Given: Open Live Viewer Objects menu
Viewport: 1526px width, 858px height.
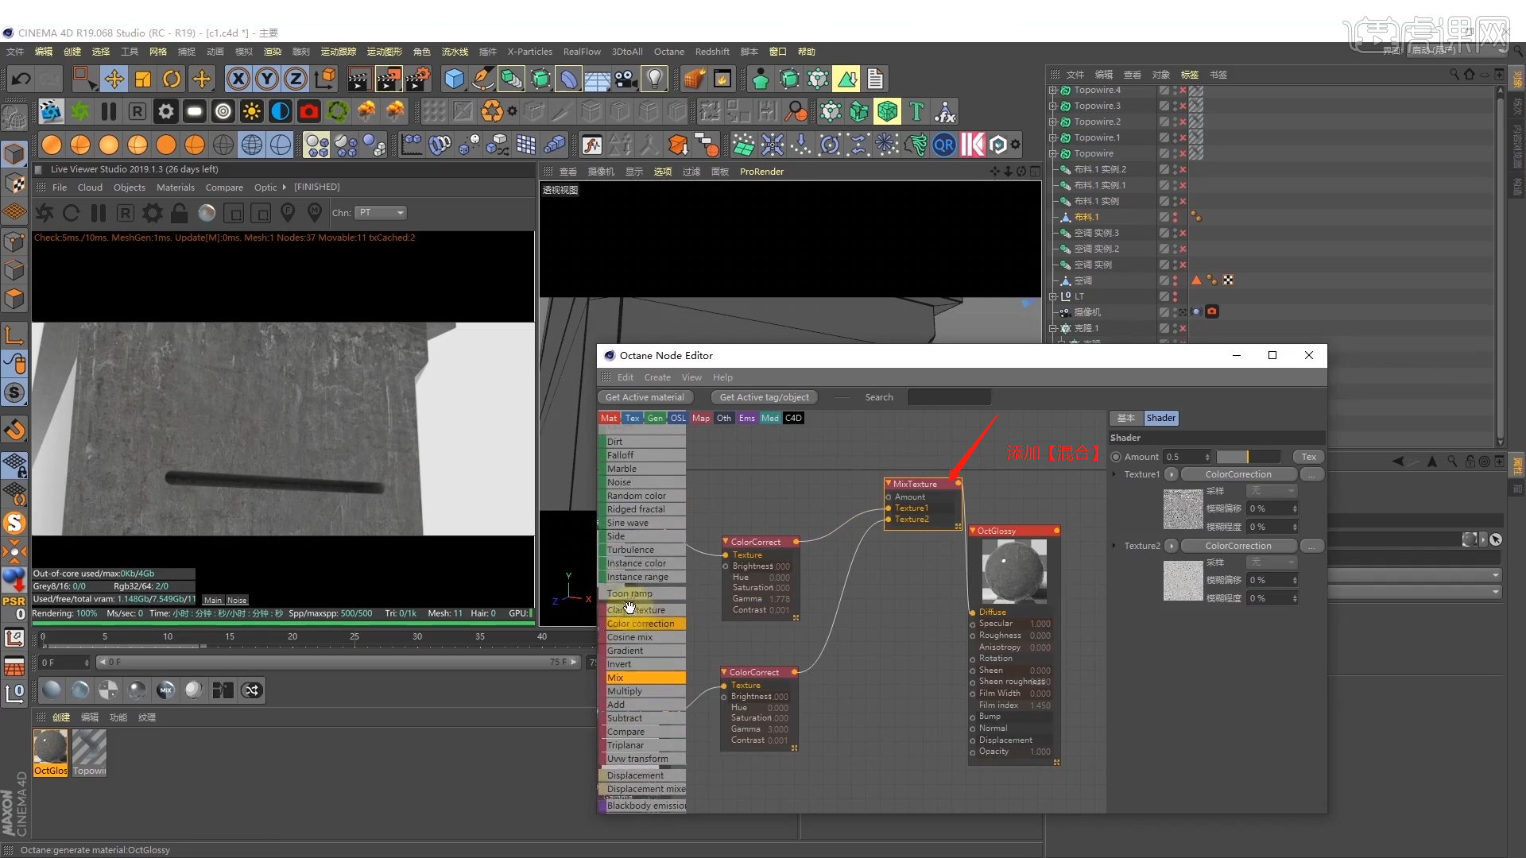Looking at the screenshot, I should point(130,187).
